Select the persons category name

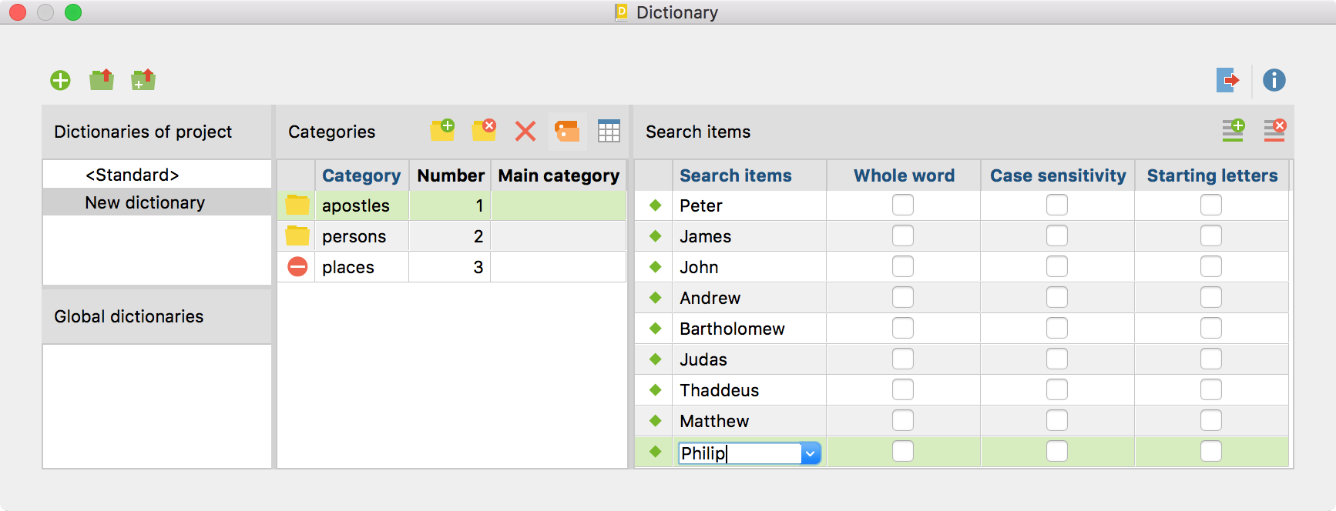(354, 236)
